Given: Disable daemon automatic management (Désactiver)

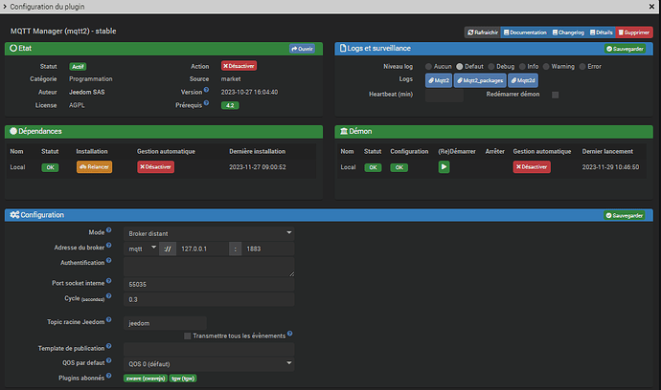Looking at the screenshot, I should 532,167.
